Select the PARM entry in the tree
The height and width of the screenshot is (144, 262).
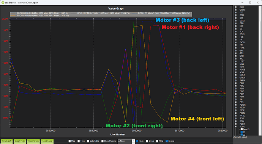242,80
